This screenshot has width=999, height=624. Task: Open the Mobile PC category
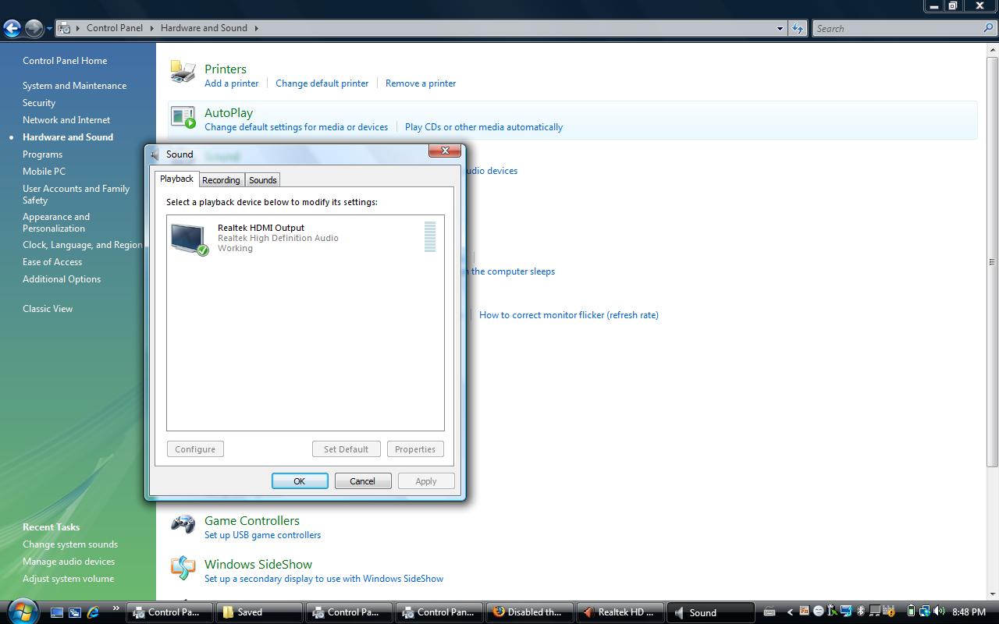pos(44,172)
